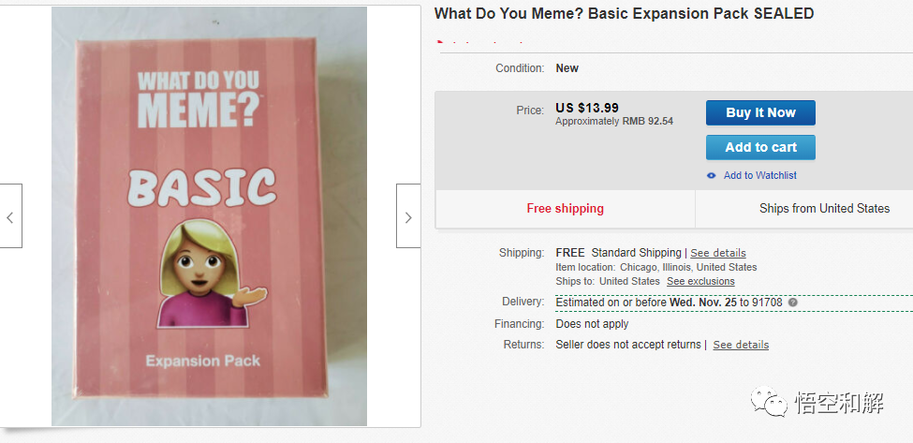Image resolution: width=913 pixels, height=443 pixels.
Task: Click the estimated delivery date text
Action: (x=670, y=303)
